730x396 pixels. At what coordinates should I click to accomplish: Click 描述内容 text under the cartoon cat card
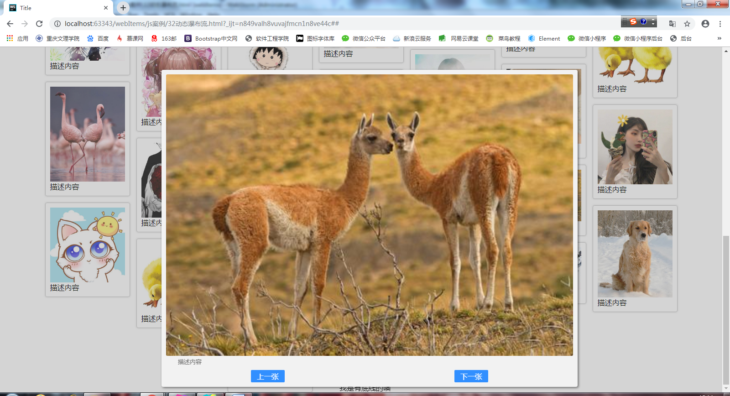click(x=65, y=288)
